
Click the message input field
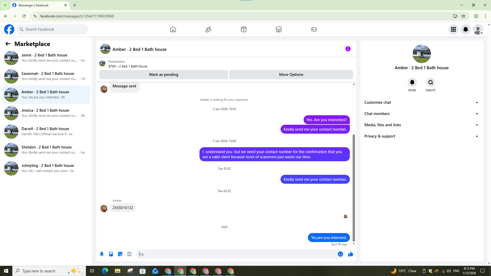pyautogui.click(x=237, y=254)
